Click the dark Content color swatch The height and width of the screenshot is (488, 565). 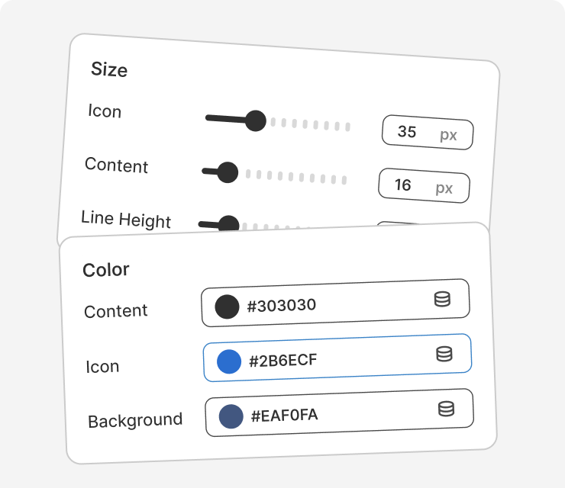click(227, 307)
